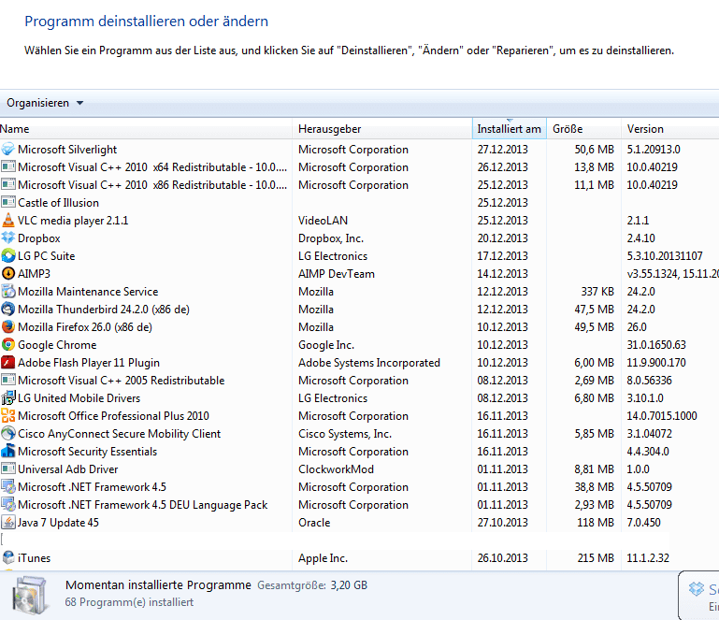
Task: Click Cisco Systems, Inc. publisher cell
Action: (345, 434)
